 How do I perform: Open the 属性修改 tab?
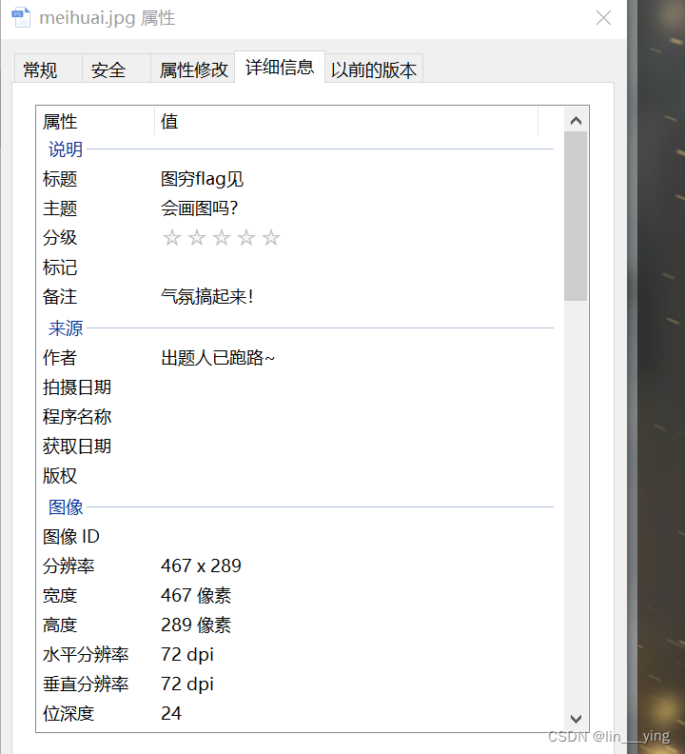click(x=193, y=70)
